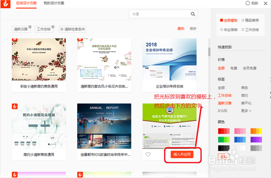Click the orange app logo at top left
The height and width of the screenshot is (178, 271).
click(x=5, y=4)
